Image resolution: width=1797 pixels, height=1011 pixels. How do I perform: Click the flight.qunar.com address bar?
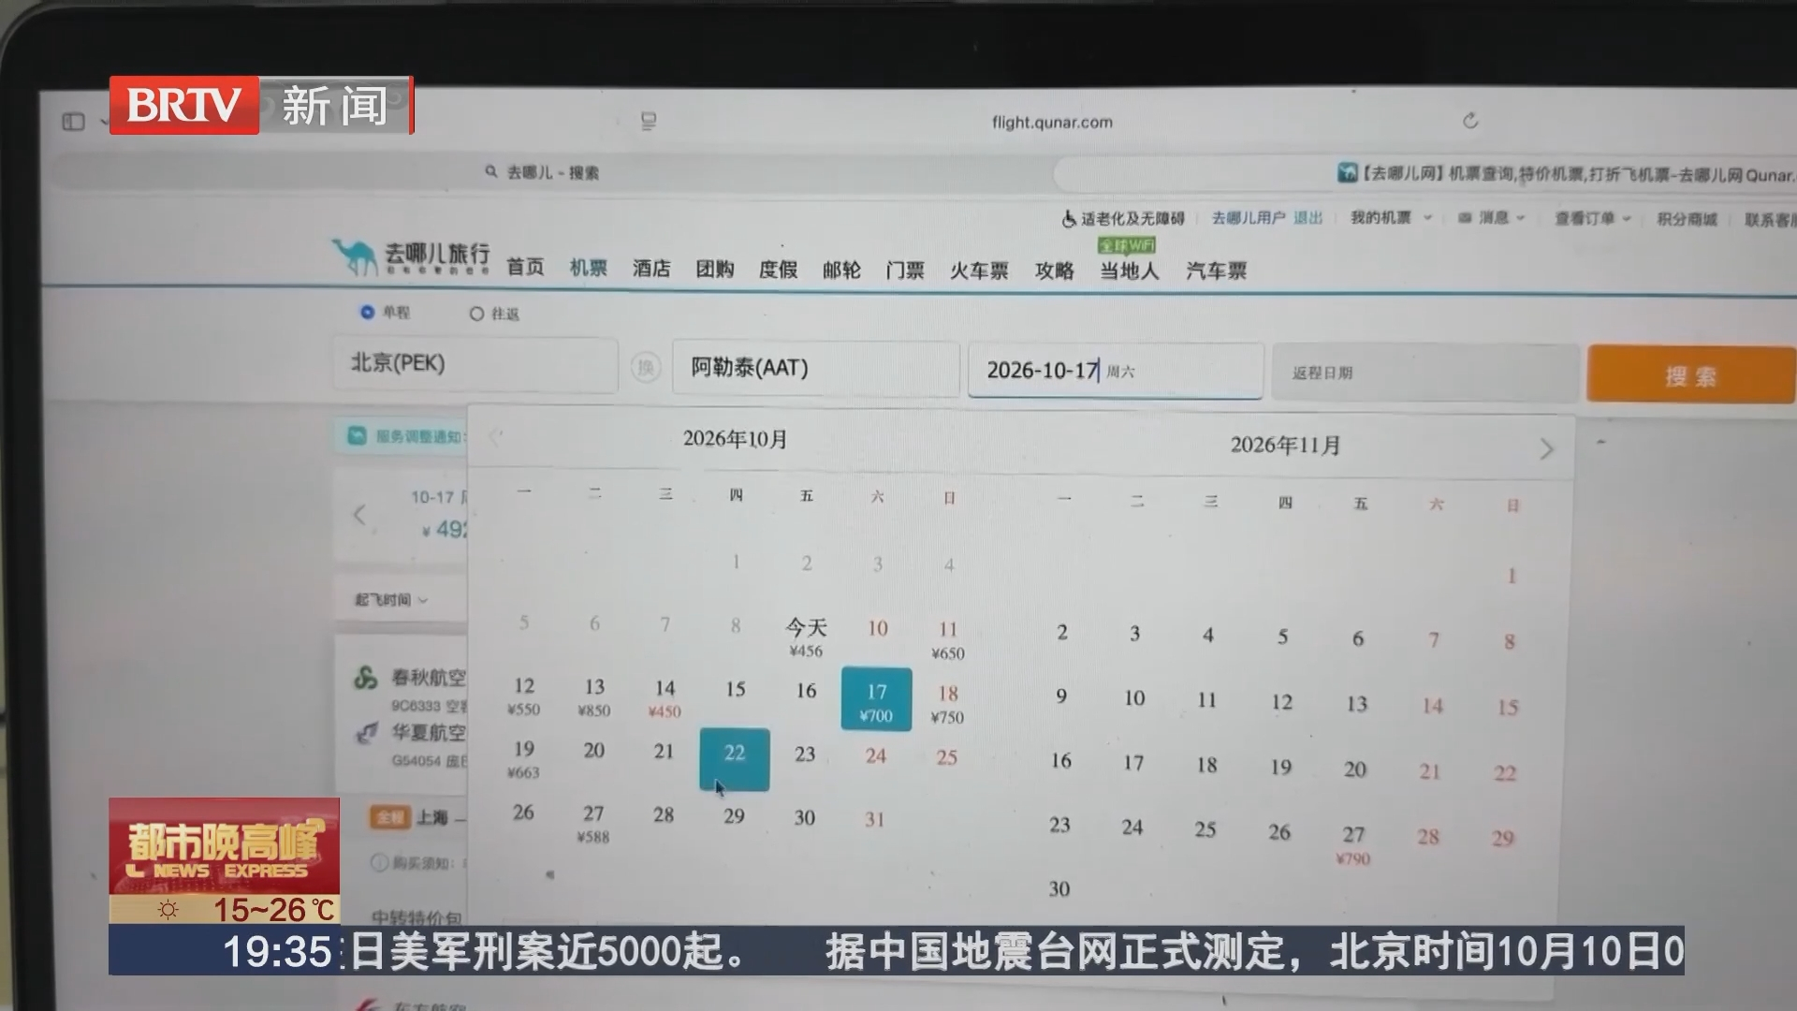(x=1052, y=122)
